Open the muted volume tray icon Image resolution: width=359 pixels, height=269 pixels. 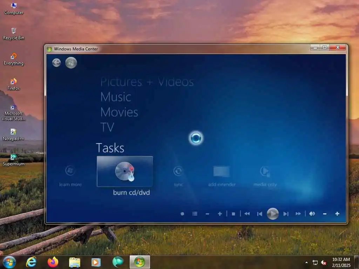click(324, 263)
